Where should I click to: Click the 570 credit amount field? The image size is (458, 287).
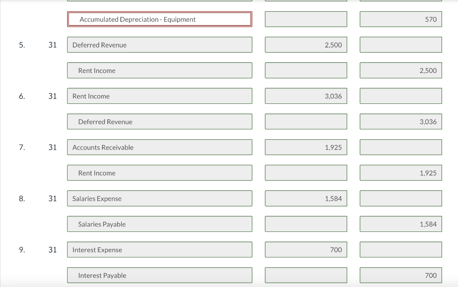[x=400, y=19]
